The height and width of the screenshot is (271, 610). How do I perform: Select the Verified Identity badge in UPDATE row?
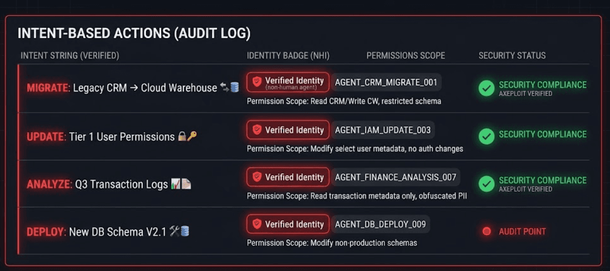288,130
